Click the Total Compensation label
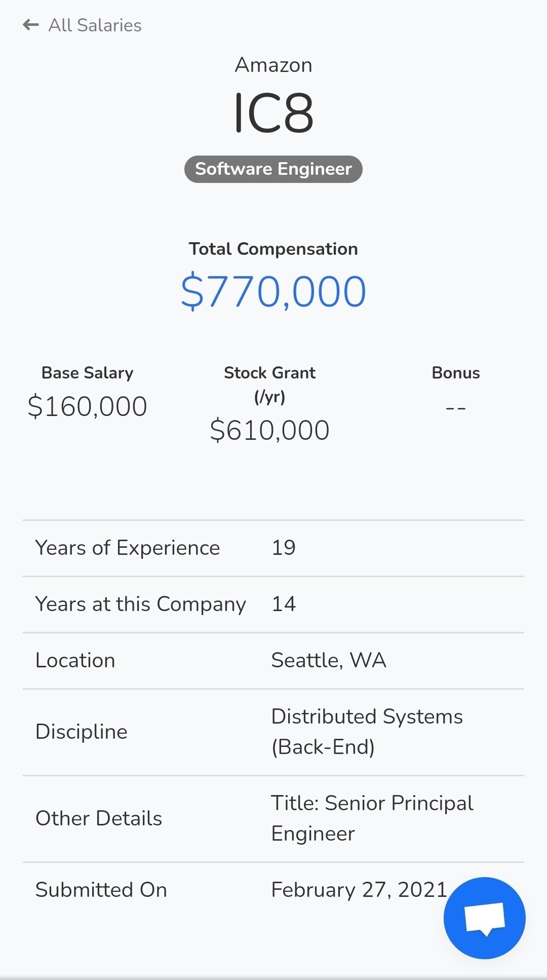The width and height of the screenshot is (547, 980). (273, 249)
